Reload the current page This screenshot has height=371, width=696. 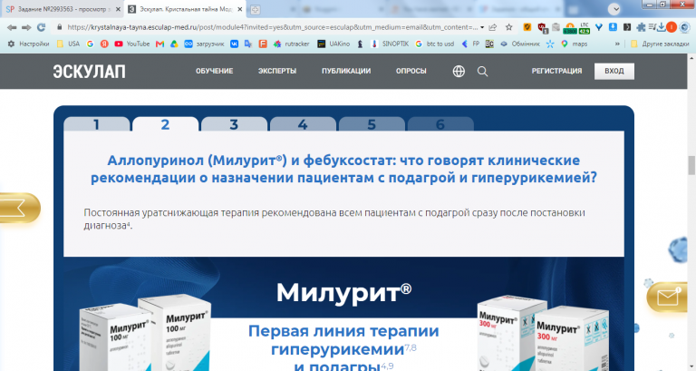(42, 27)
